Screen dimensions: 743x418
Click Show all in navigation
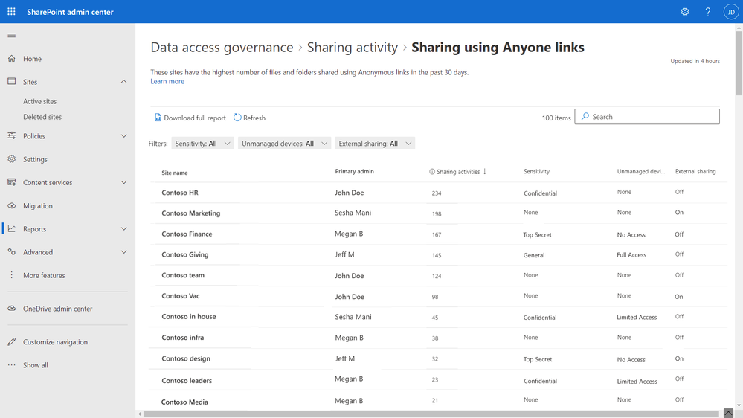pyautogui.click(x=36, y=365)
